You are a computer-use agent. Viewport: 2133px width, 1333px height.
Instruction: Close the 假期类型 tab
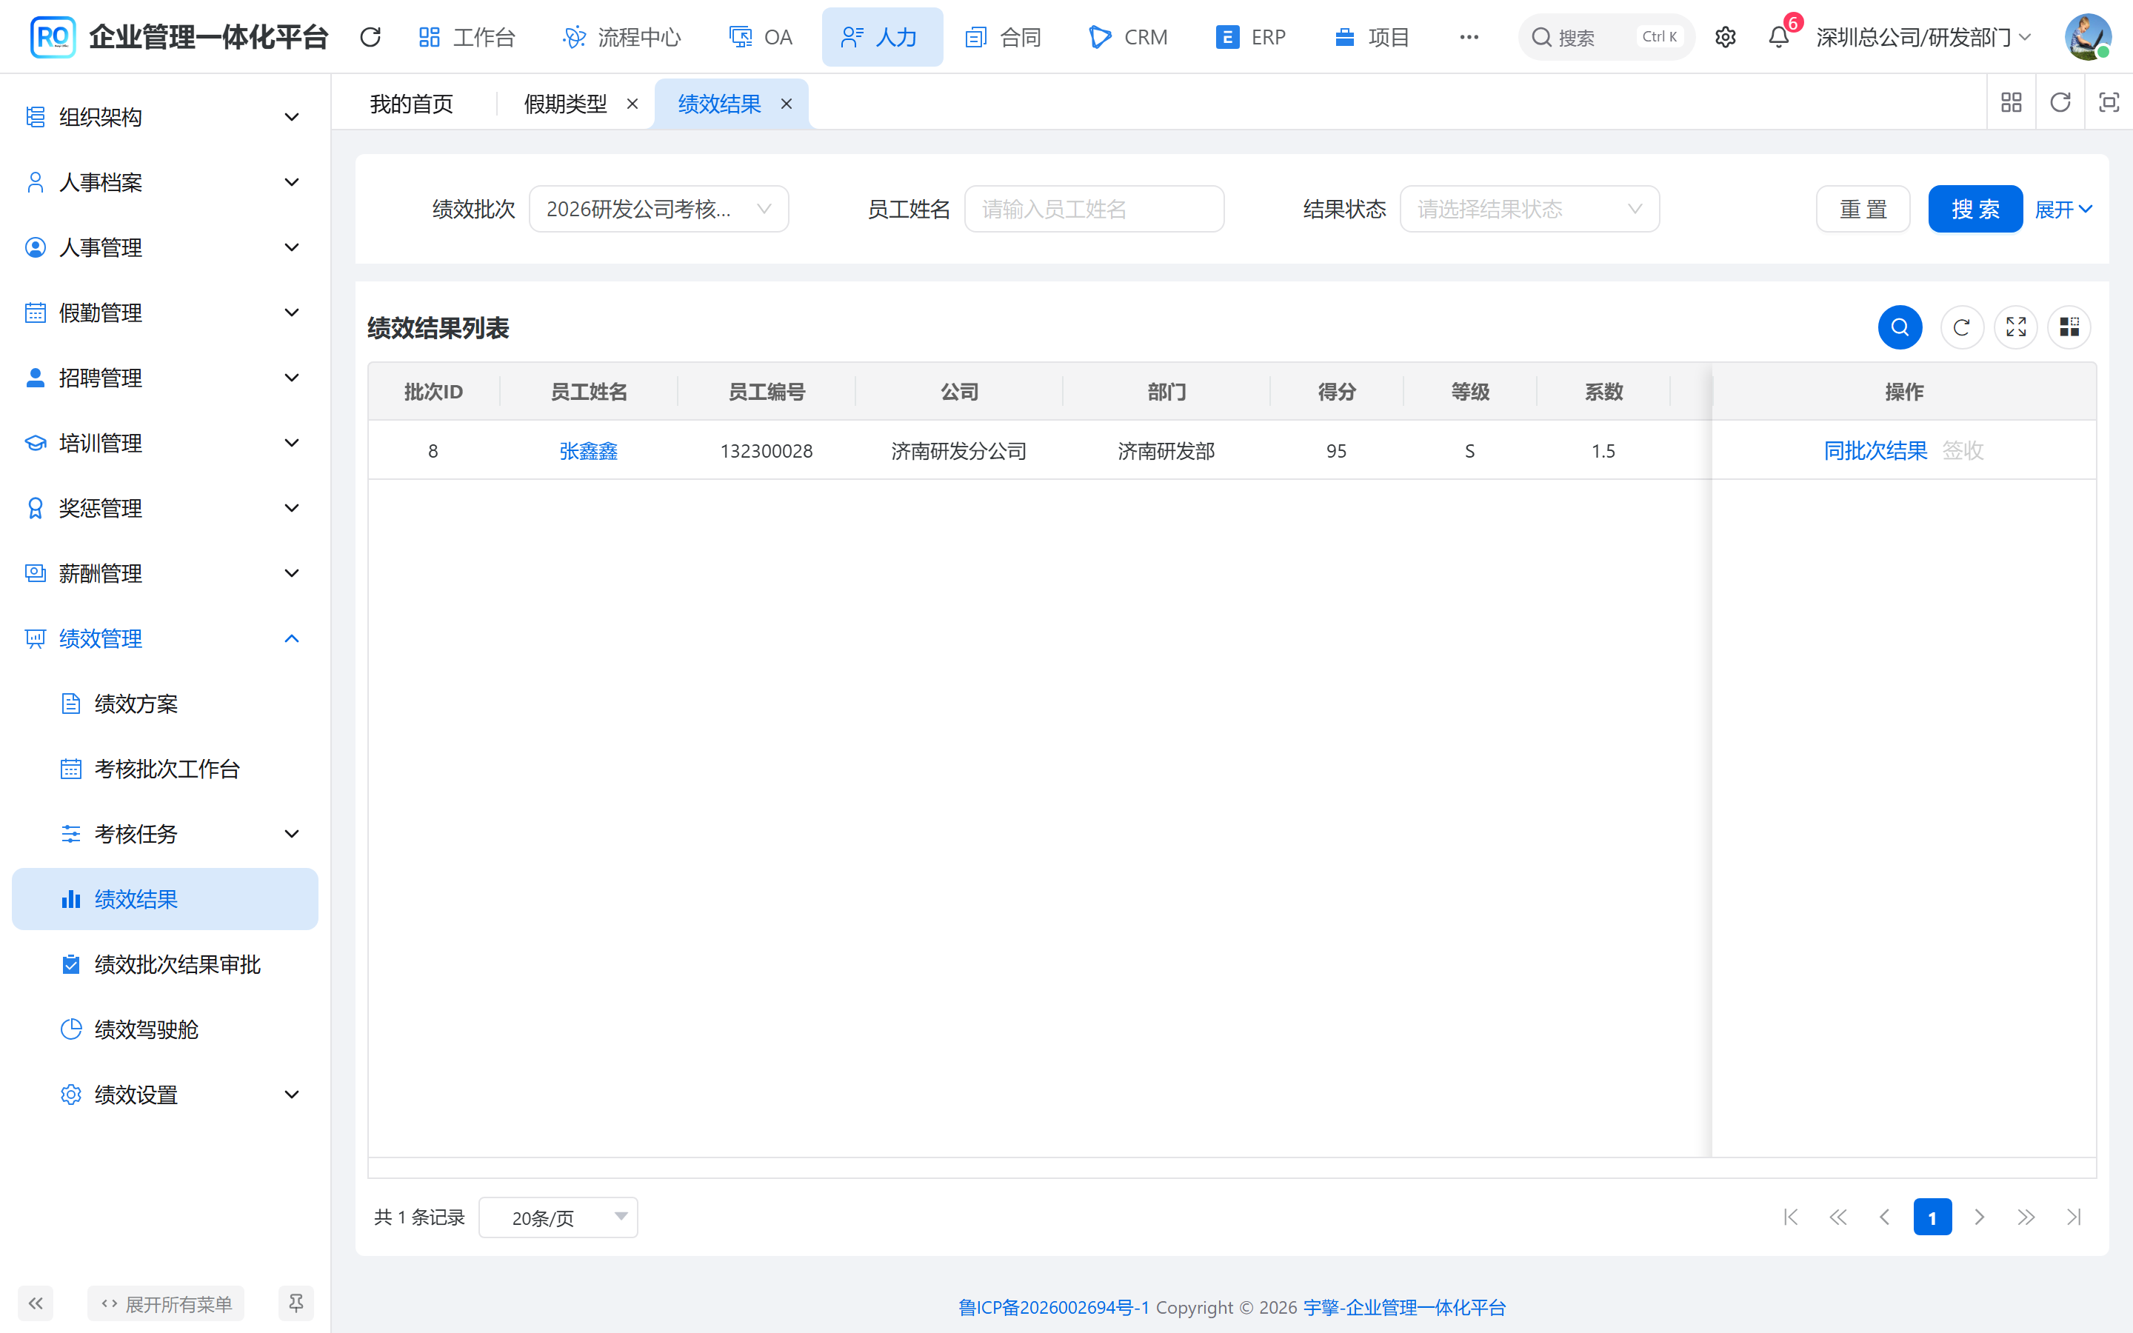[x=632, y=104]
